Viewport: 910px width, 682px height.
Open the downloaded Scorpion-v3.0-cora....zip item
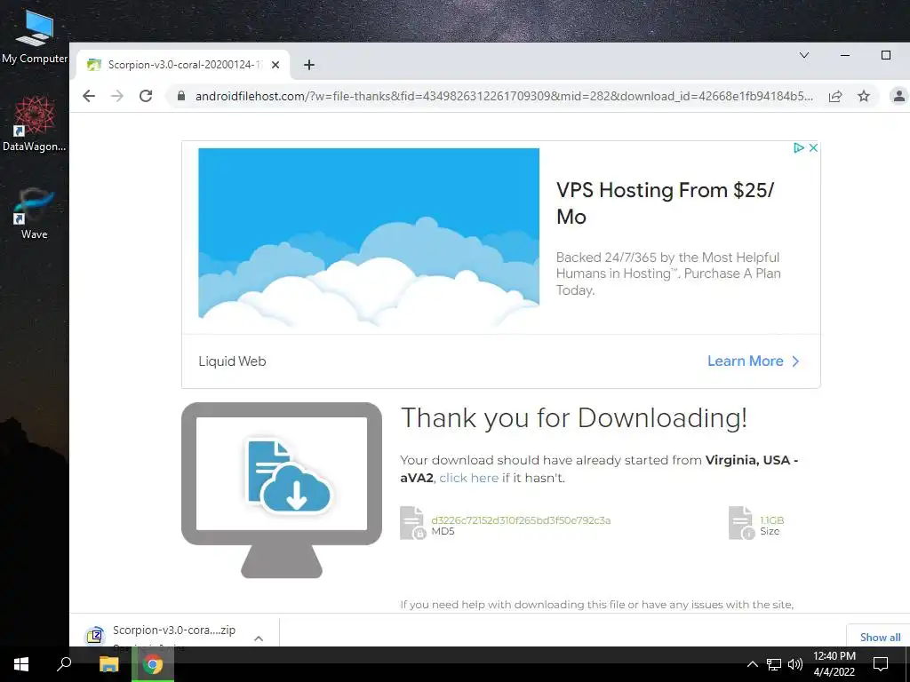[174, 630]
